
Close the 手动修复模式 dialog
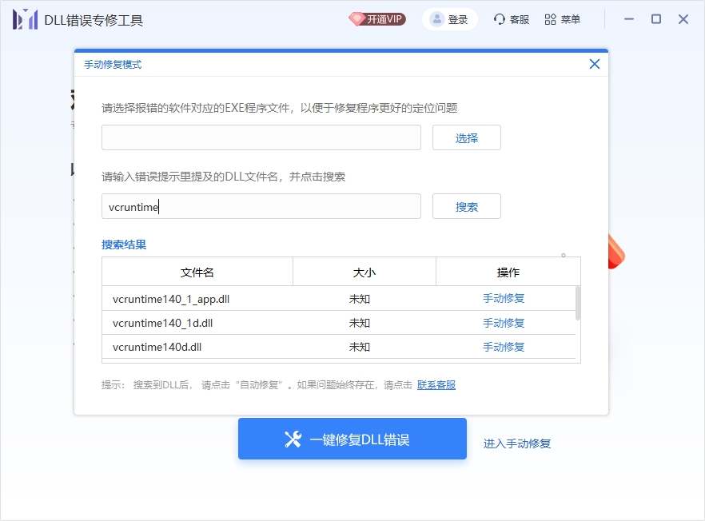coord(594,64)
